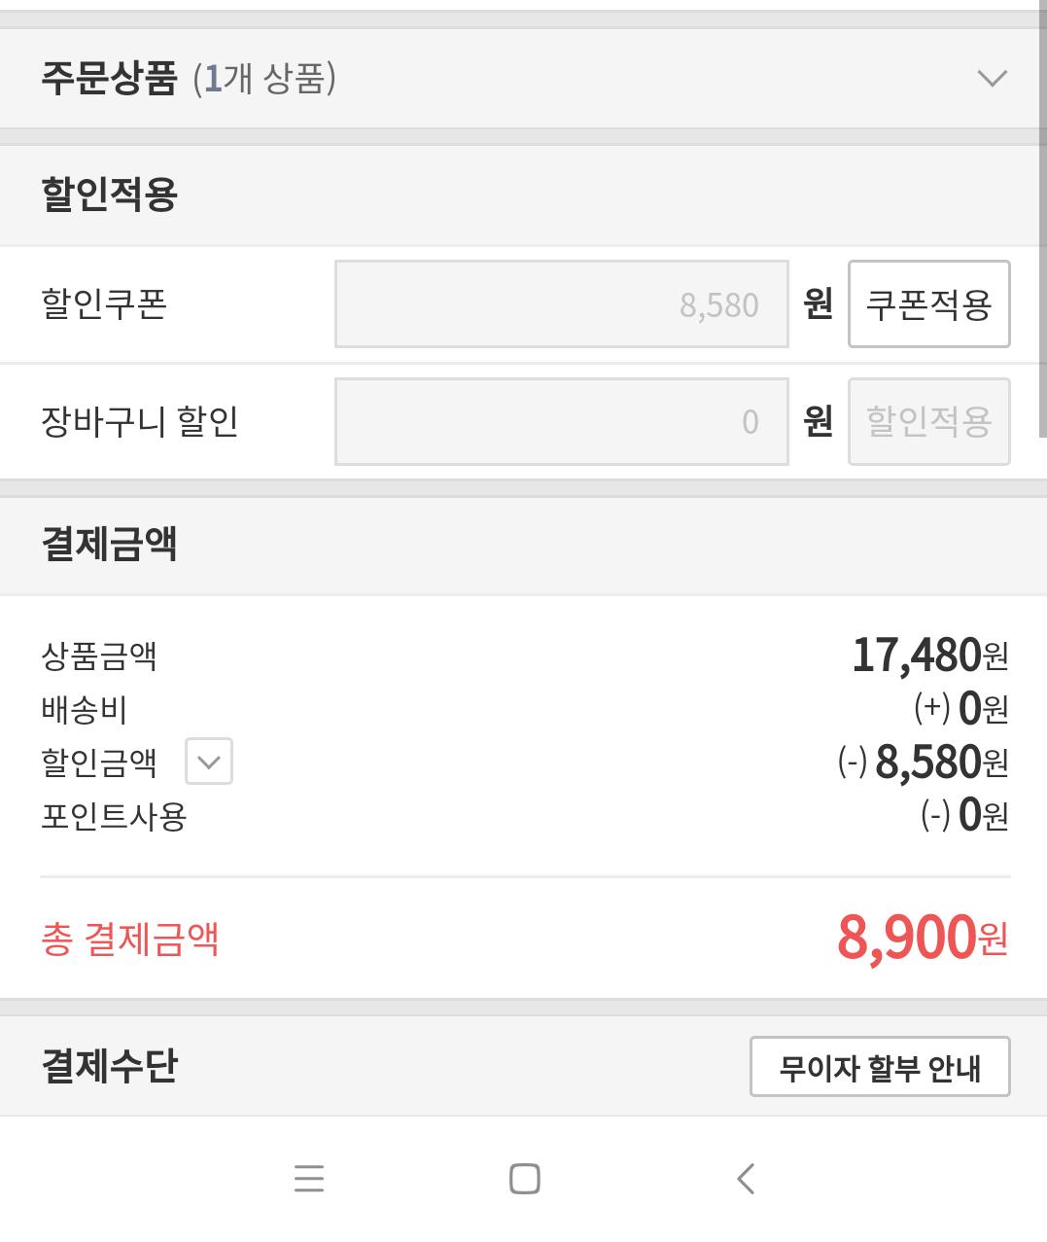
Task: Tap the 결제수단 section heading
Action: [109, 1066]
